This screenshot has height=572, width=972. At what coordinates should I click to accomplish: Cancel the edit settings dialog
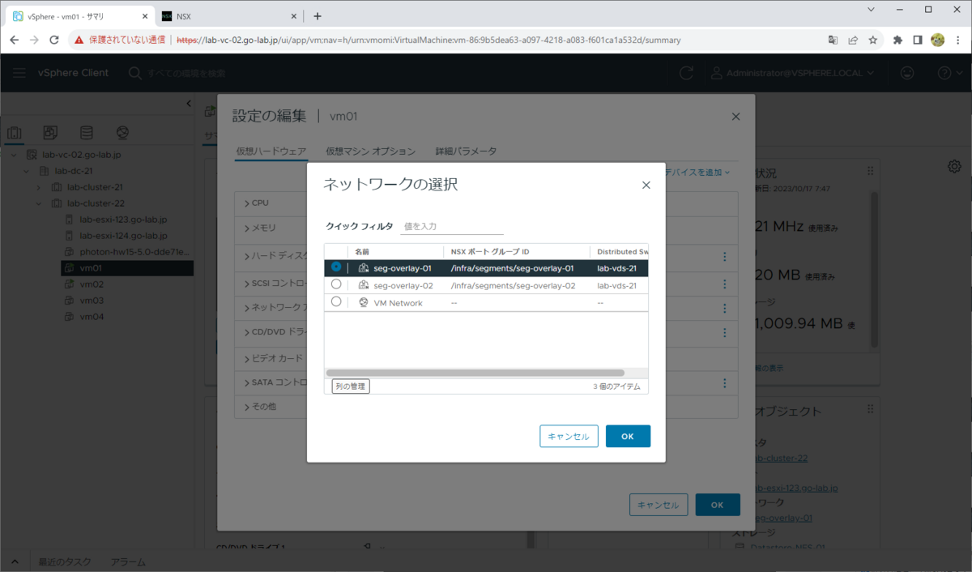coord(659,505)
